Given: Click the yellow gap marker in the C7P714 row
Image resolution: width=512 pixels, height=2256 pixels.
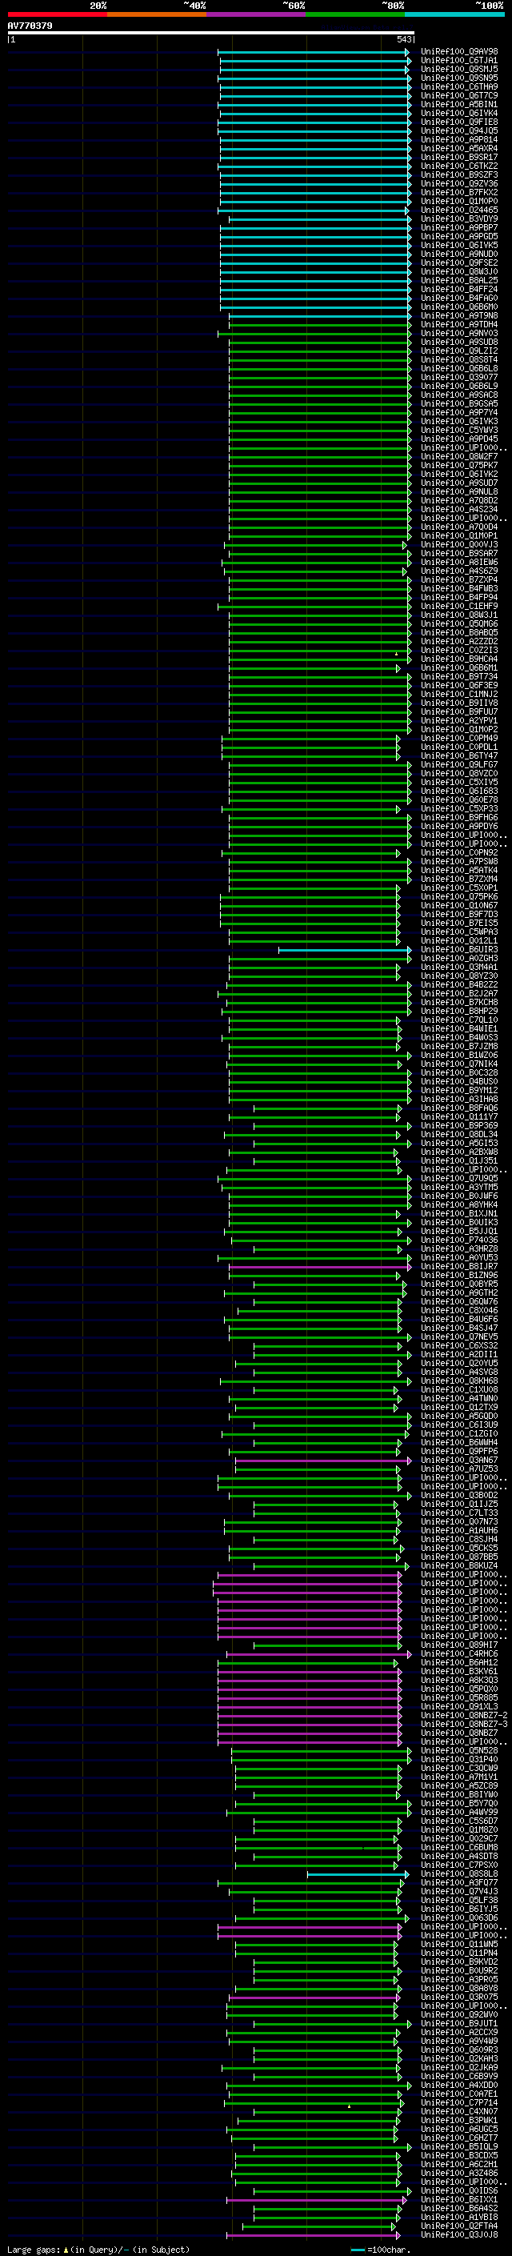Looking at the screenshot, I should 350,2106.
